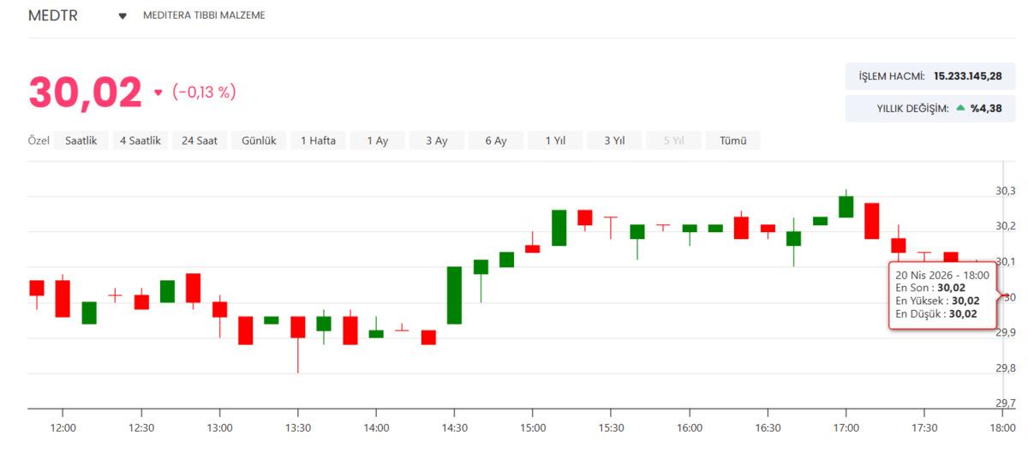Choose the 1 Yıl time range
This screenshot has width=1028, height=459.
pos(554,140)
